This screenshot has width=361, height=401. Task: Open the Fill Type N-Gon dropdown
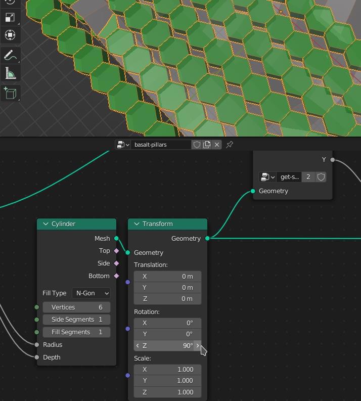91,293
